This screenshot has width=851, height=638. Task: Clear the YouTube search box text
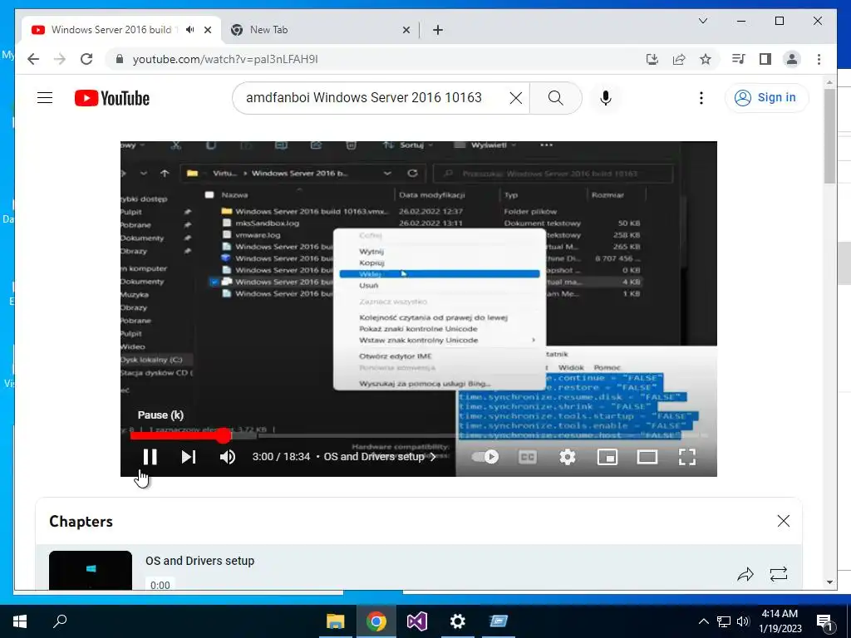[x=515, y=98]
